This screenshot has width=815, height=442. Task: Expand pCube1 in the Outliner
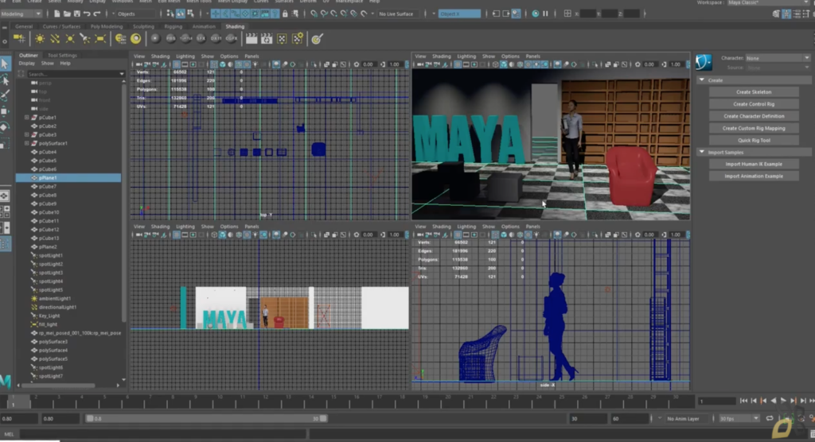[x=27, y=118]
